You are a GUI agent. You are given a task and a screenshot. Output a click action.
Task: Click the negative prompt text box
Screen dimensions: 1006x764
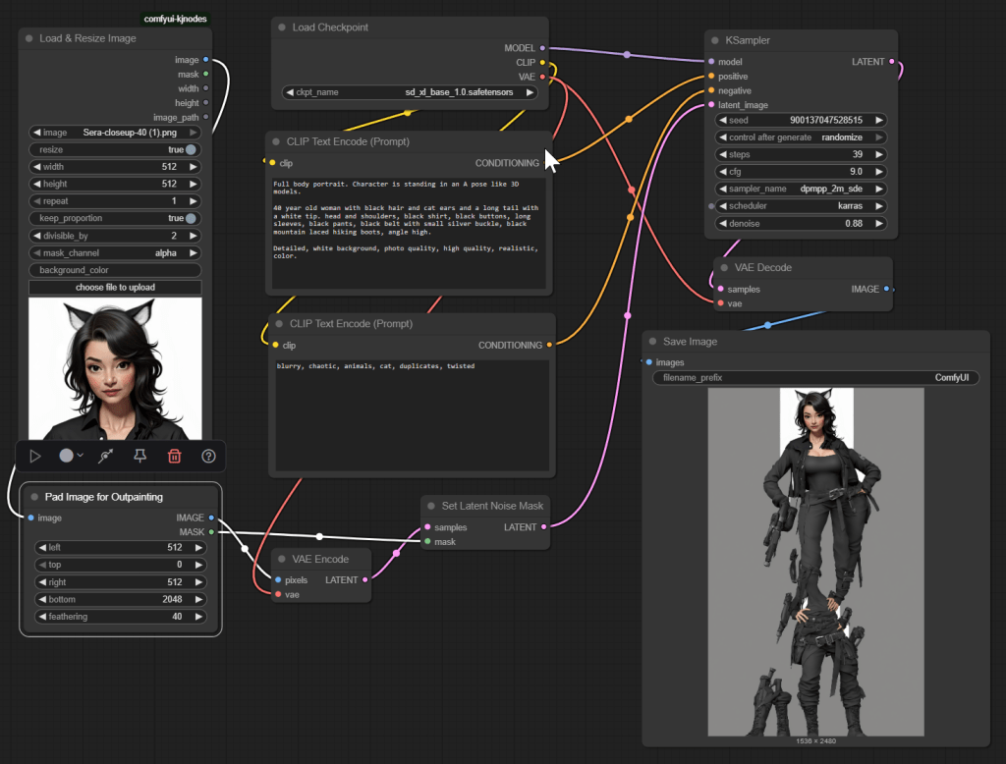point(410,412)
